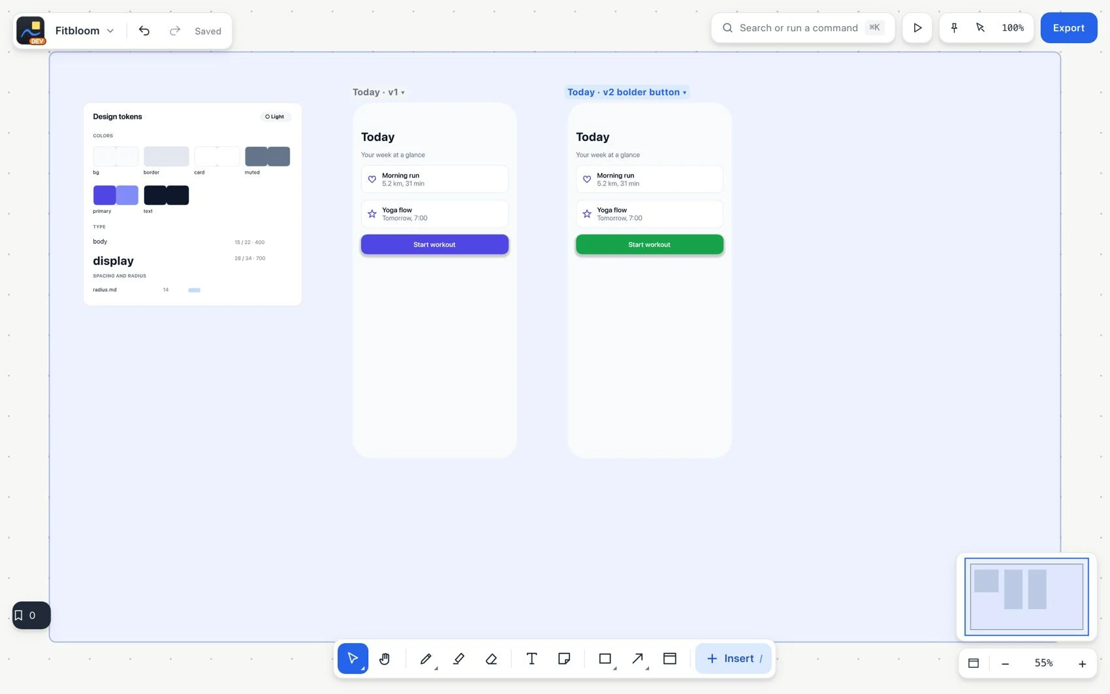Image resolution: width=1110 pixels, height=694 pixels.
Task: Toggle the minimap panel icon
Action: (x=974, y=663)
